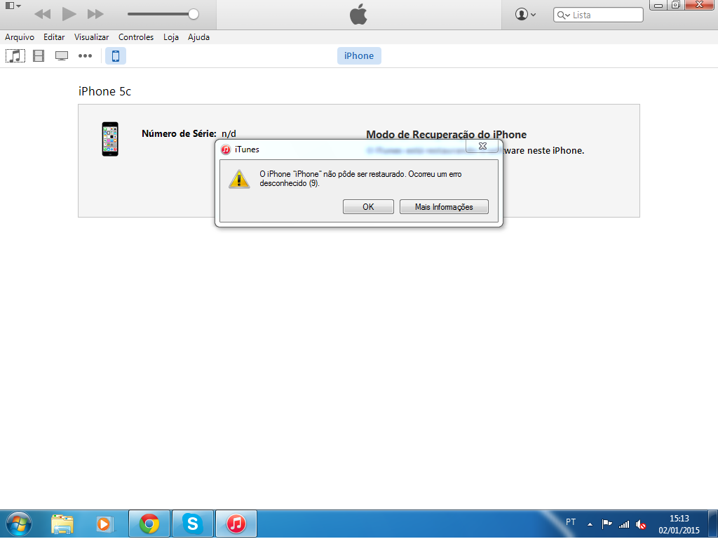Open the Loja menu

click(x=171, y=37)
